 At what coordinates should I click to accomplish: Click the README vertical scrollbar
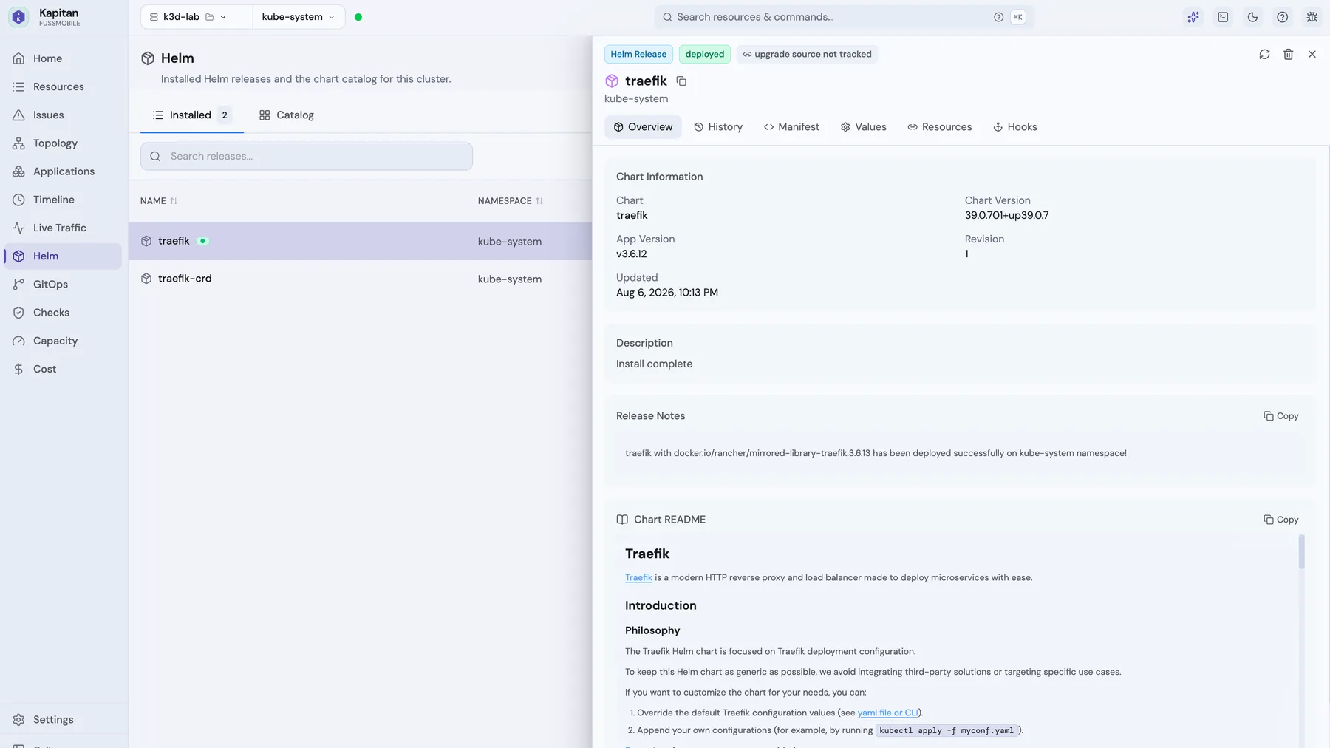tap(1301, 552)
